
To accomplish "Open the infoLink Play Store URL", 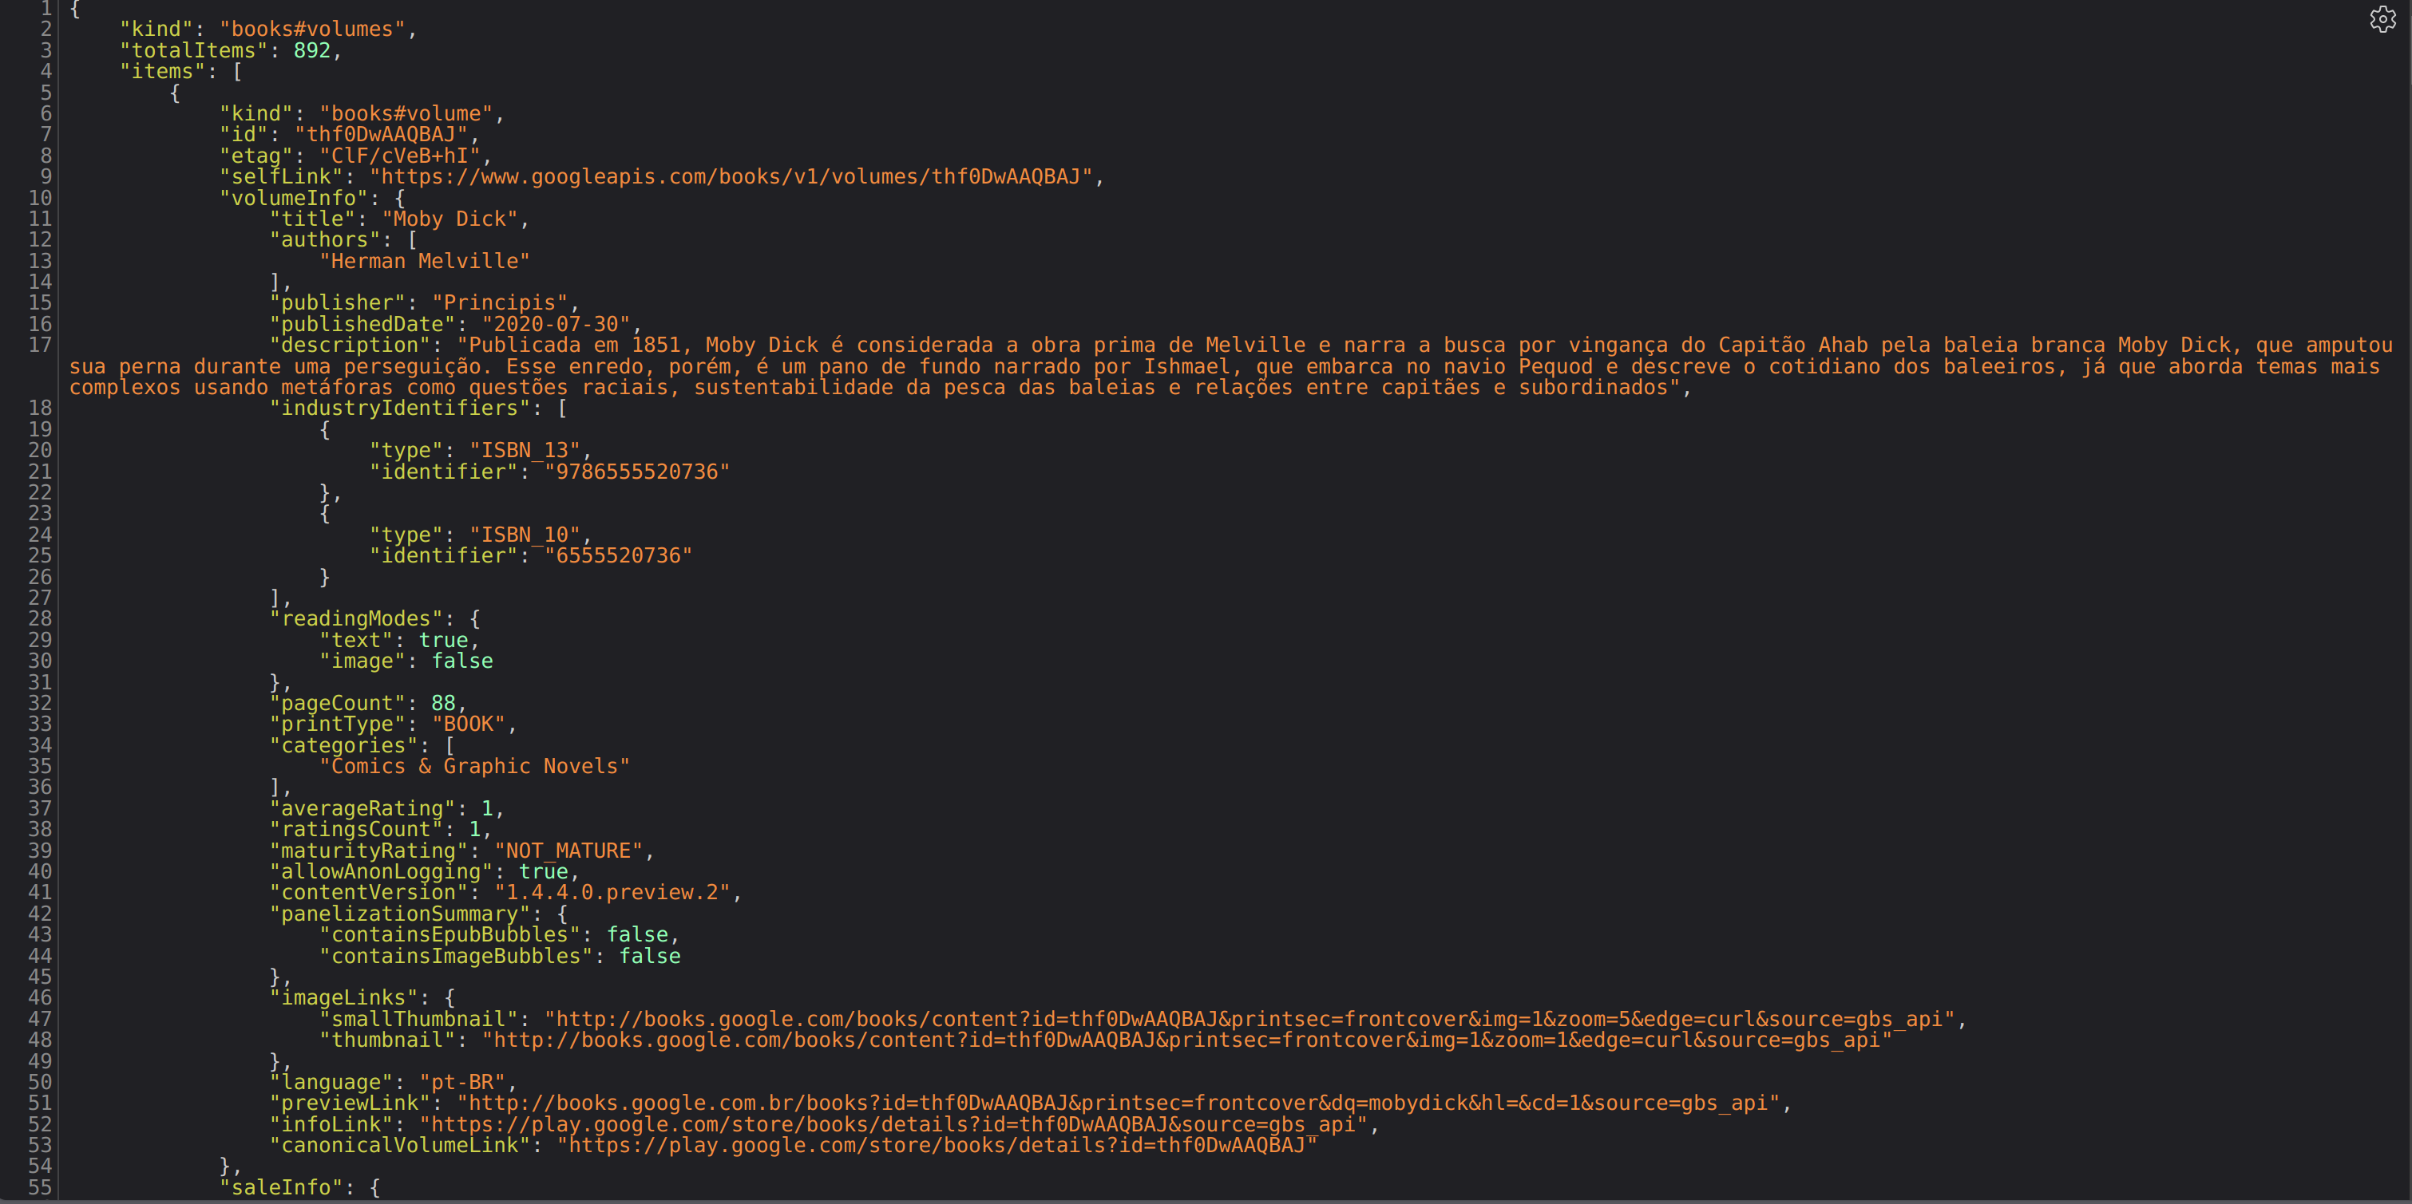I will [891, 1124].
